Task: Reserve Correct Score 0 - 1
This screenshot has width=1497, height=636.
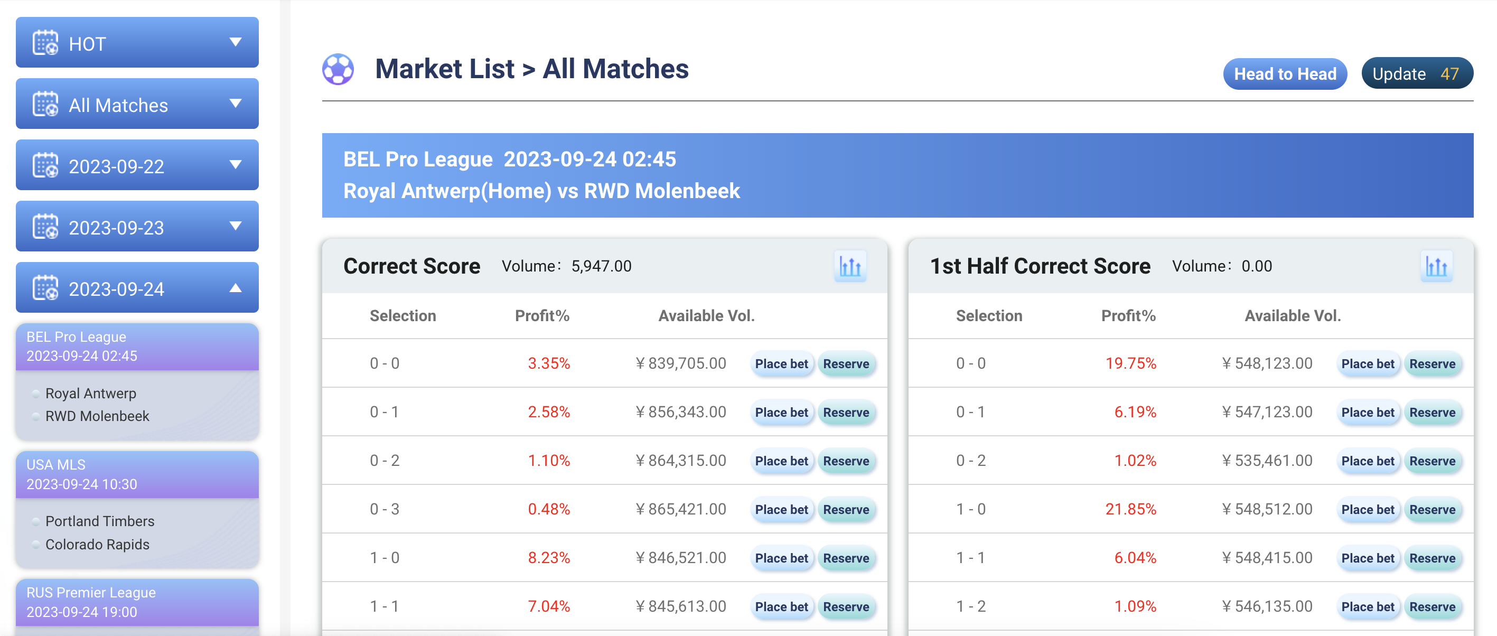Action: tap(846, 413)
